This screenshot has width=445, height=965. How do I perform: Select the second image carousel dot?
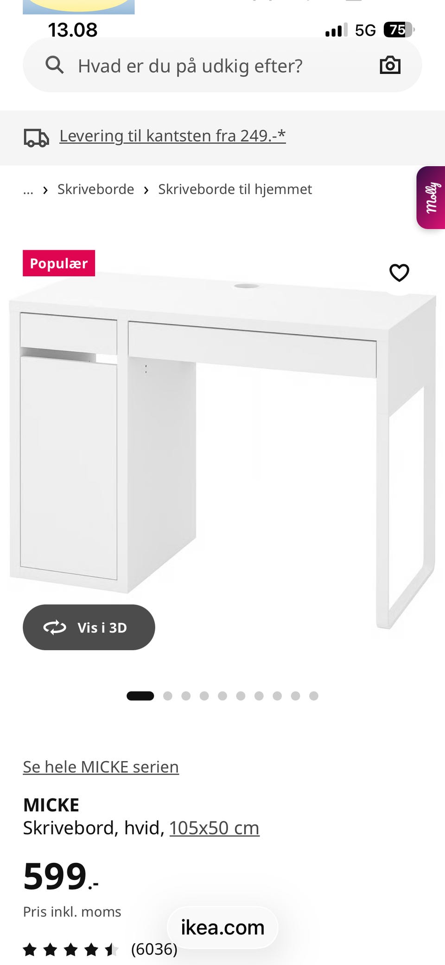pyautogui.click(x=168, y=696)
